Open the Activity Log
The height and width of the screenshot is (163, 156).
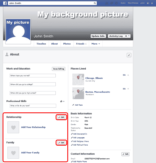point(116,36)
